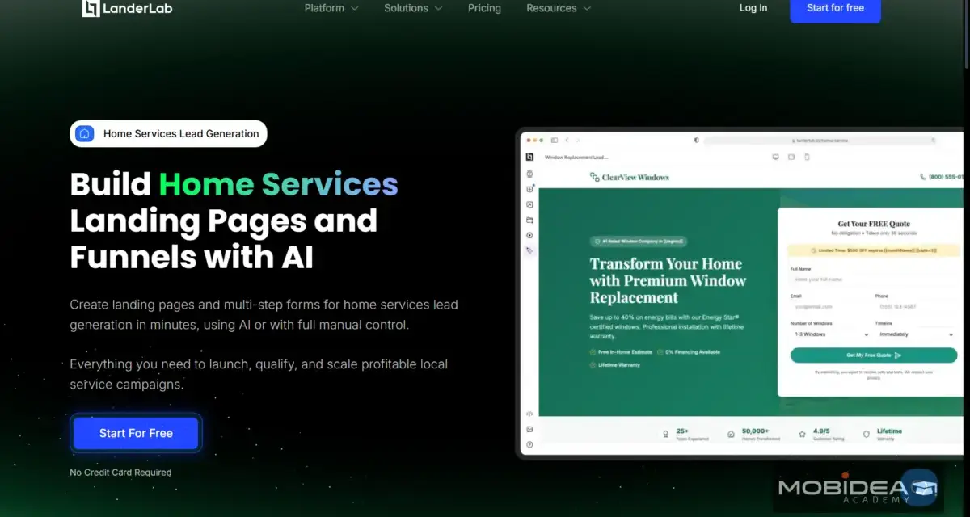
Task: Click the Log In link
Action: tap(753, 8)
